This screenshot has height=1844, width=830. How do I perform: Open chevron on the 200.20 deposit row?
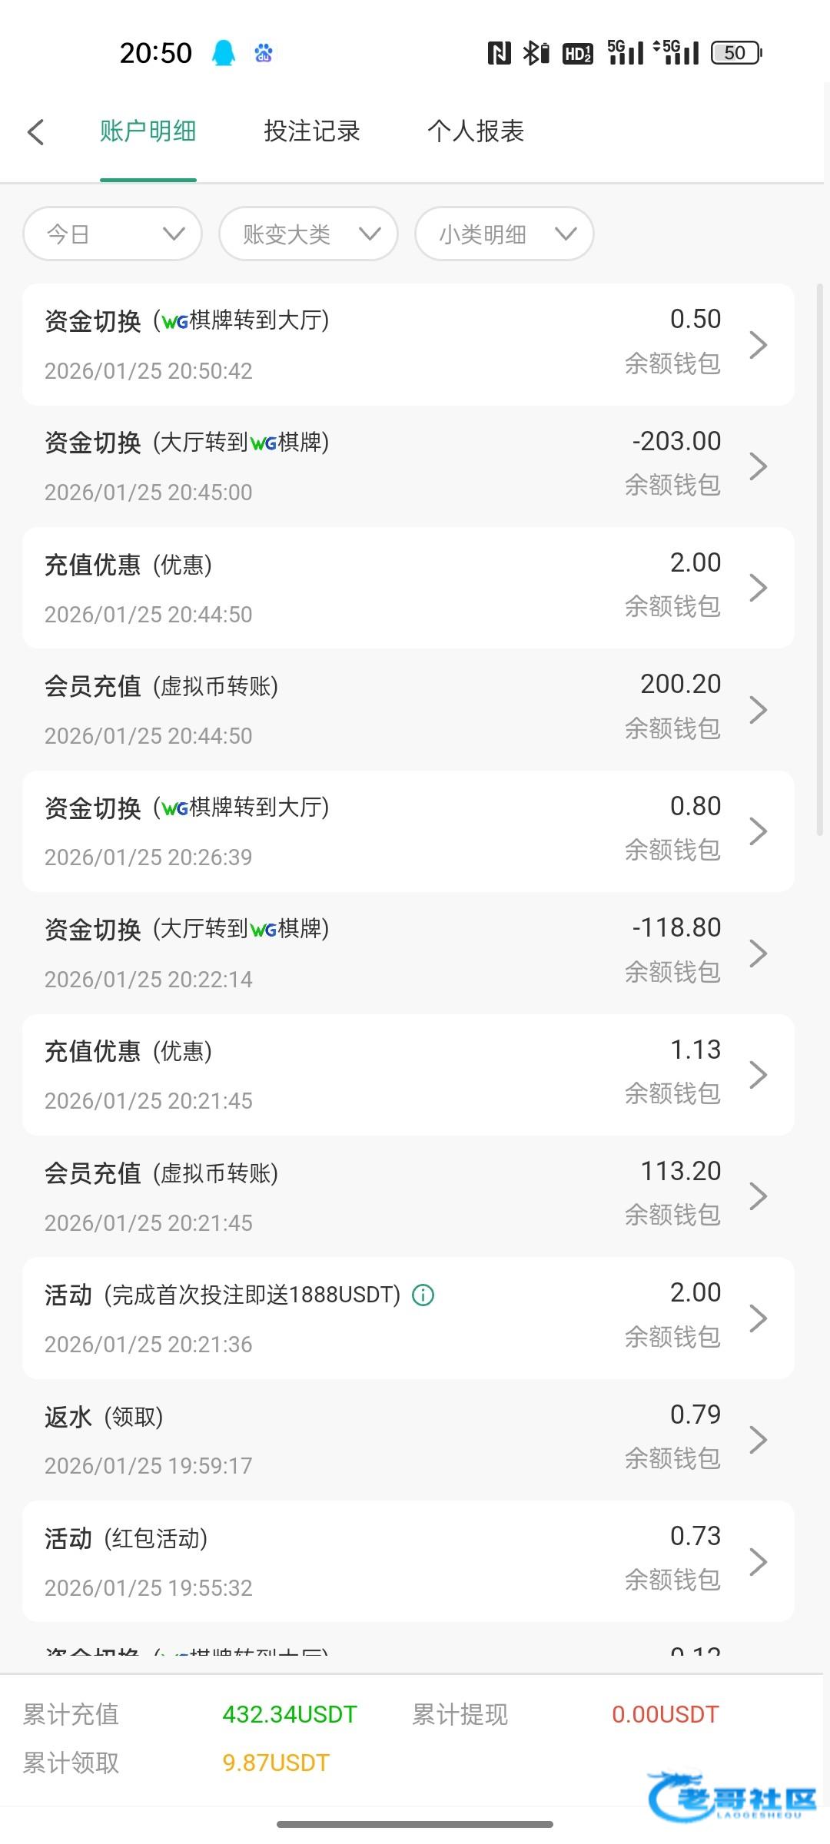click(x=758, y=710)
